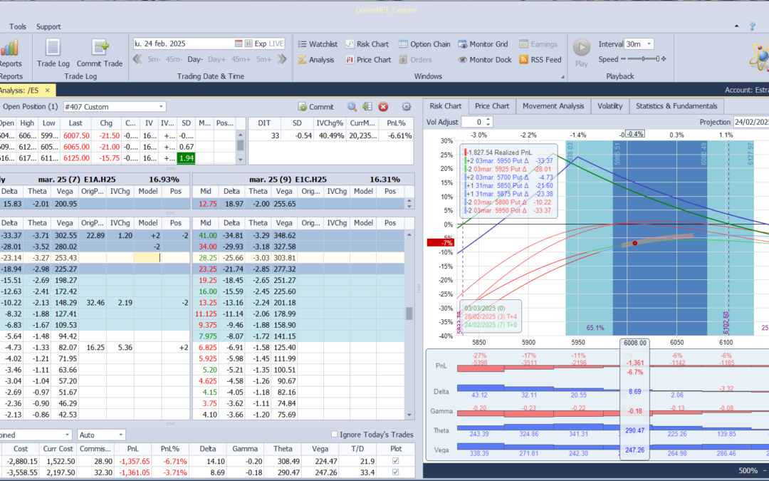Click the green 1.94 SD cell

click(x=186, y=158)
